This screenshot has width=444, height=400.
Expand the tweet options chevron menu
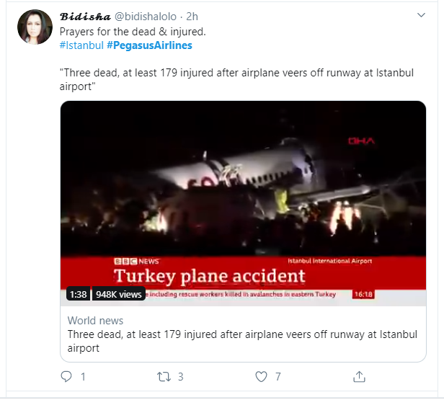421,14
